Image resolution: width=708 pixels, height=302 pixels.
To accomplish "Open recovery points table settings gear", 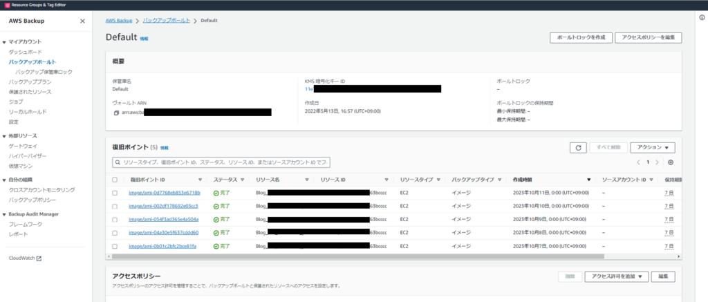I will point(671,162).
